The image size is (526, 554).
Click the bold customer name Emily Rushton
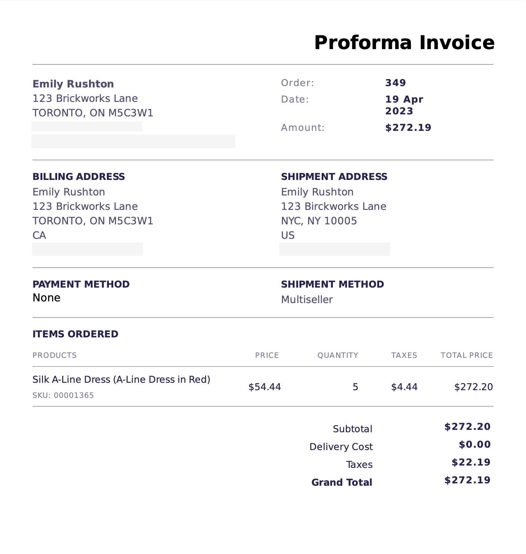coord(73,84)
